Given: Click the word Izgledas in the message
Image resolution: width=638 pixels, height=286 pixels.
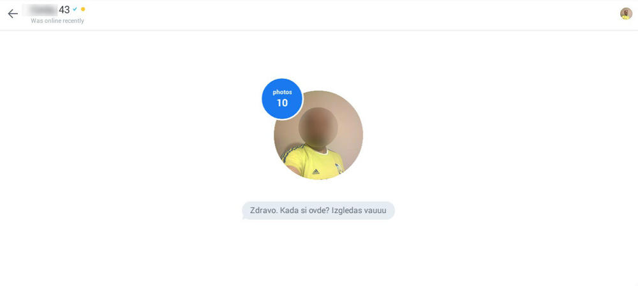Looking at the screenshot, I should (345, 211).
